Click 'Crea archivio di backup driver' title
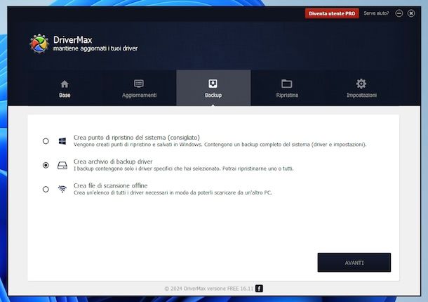This screenshot has width=428, height=302. pos(113,162)
